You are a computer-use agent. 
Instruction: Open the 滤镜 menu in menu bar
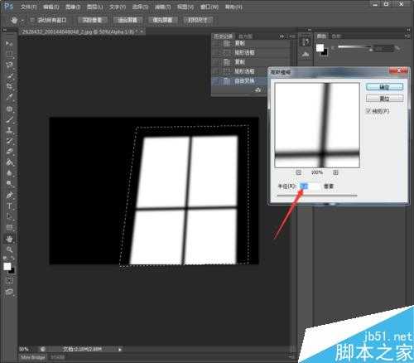(163, 7)
